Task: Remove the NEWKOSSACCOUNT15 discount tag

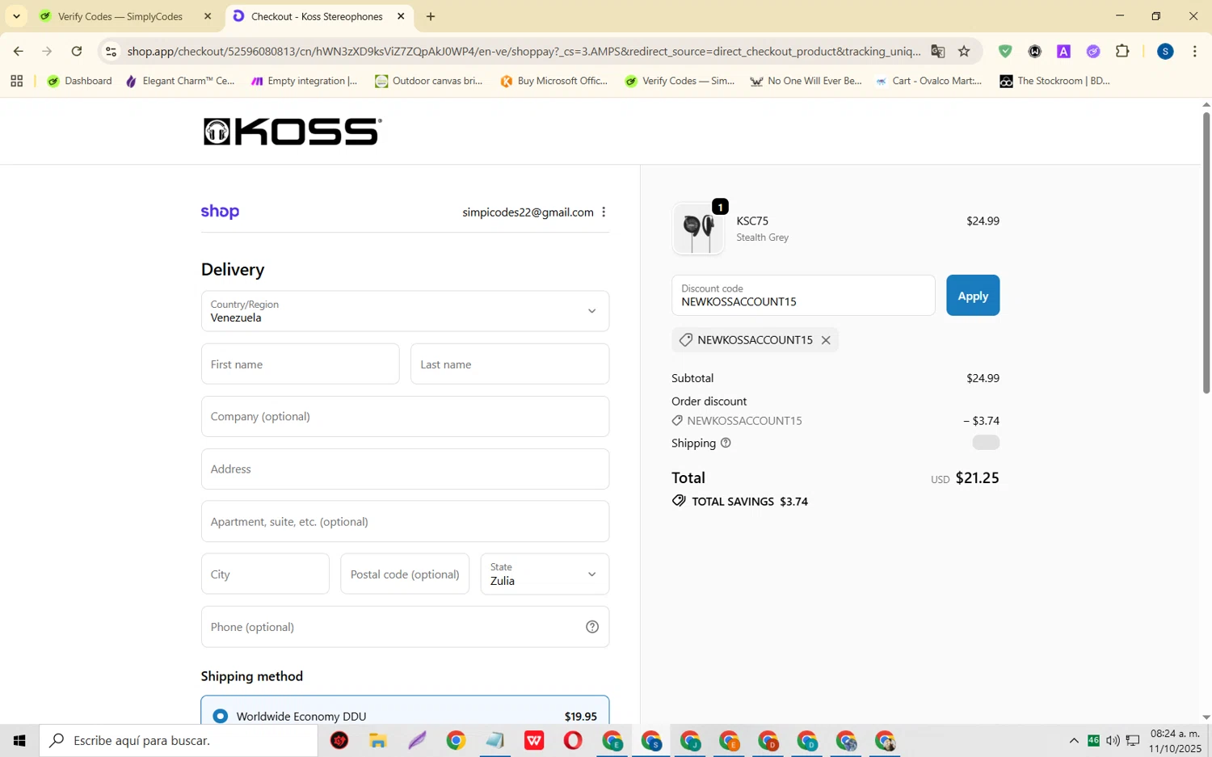Action: [x=826, y=340]
